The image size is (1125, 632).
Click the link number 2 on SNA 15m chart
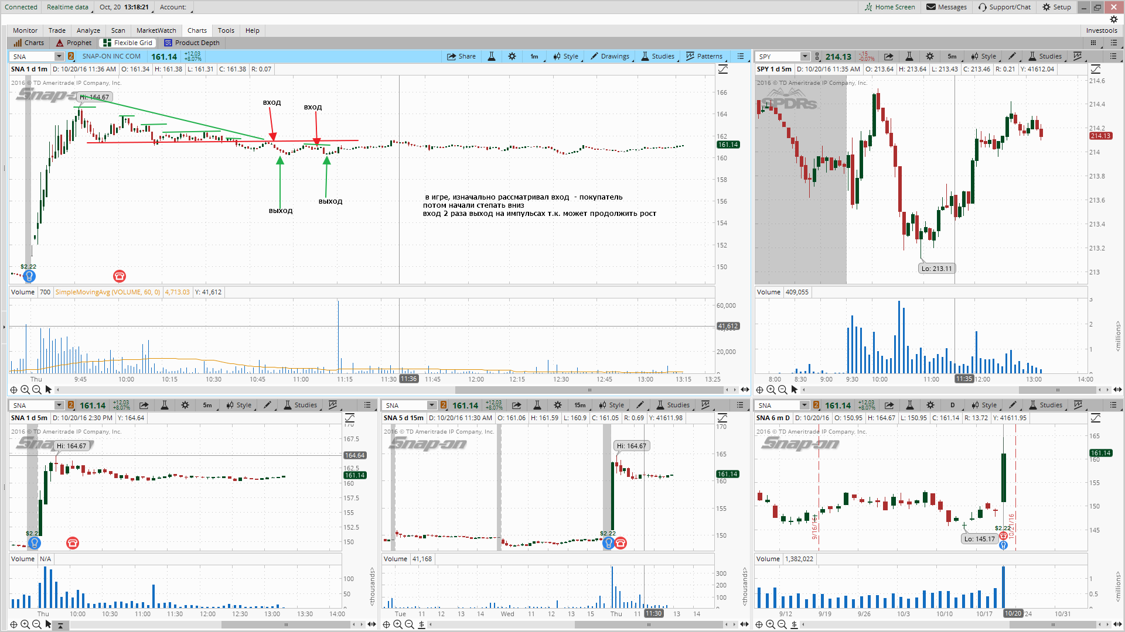coord(444,405)
